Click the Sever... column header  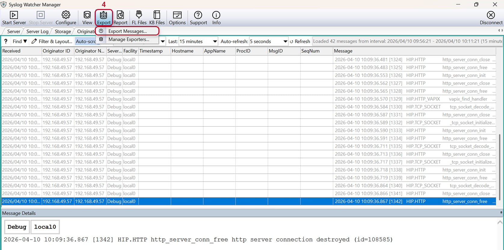[x=114, y=51]
